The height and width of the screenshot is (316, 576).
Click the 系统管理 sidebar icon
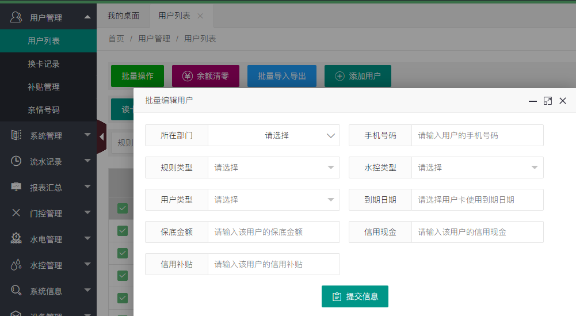point(16,135)
